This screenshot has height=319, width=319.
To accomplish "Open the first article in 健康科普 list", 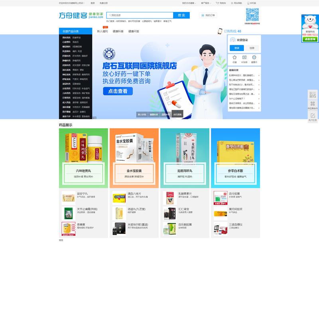I will [242, 75].
